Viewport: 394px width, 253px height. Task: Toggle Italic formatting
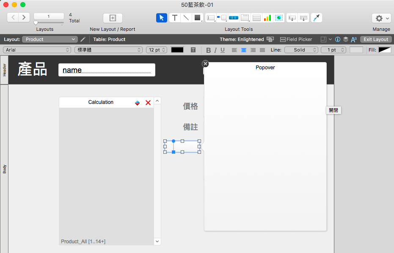pyautogui.click(x=215, y=50)
